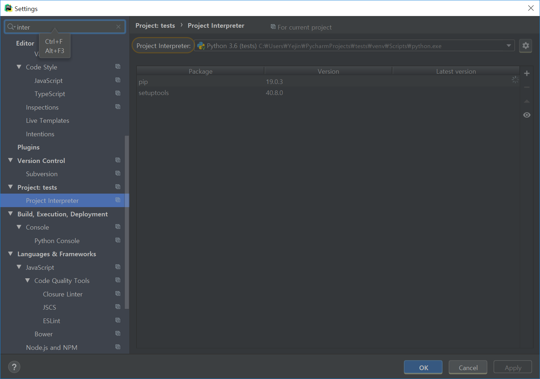Click project-level icon beside ESLint
This screenshot has width=540, height=379.
[118, 320]
